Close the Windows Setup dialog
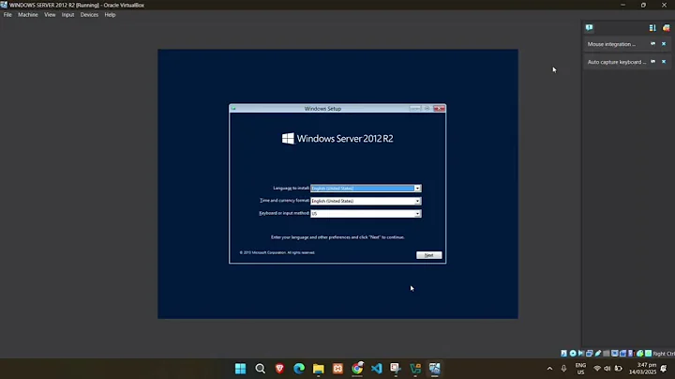This screenshot has width=675, height=379. point(439,109)
